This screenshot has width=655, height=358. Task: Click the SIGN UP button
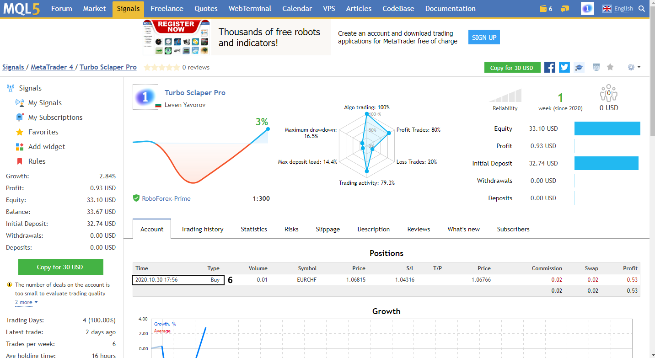click(484, 37)
